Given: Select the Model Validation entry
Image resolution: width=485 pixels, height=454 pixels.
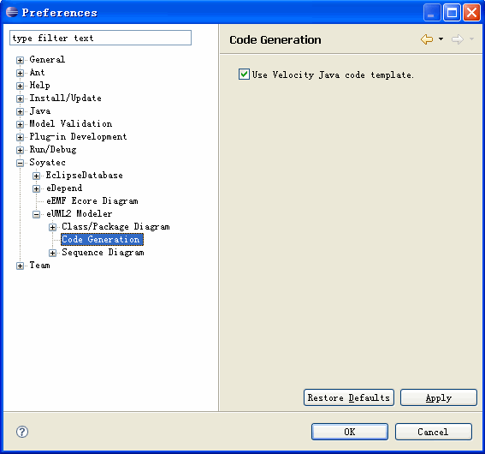Looking at the screenshot, I should pos(70,124).
